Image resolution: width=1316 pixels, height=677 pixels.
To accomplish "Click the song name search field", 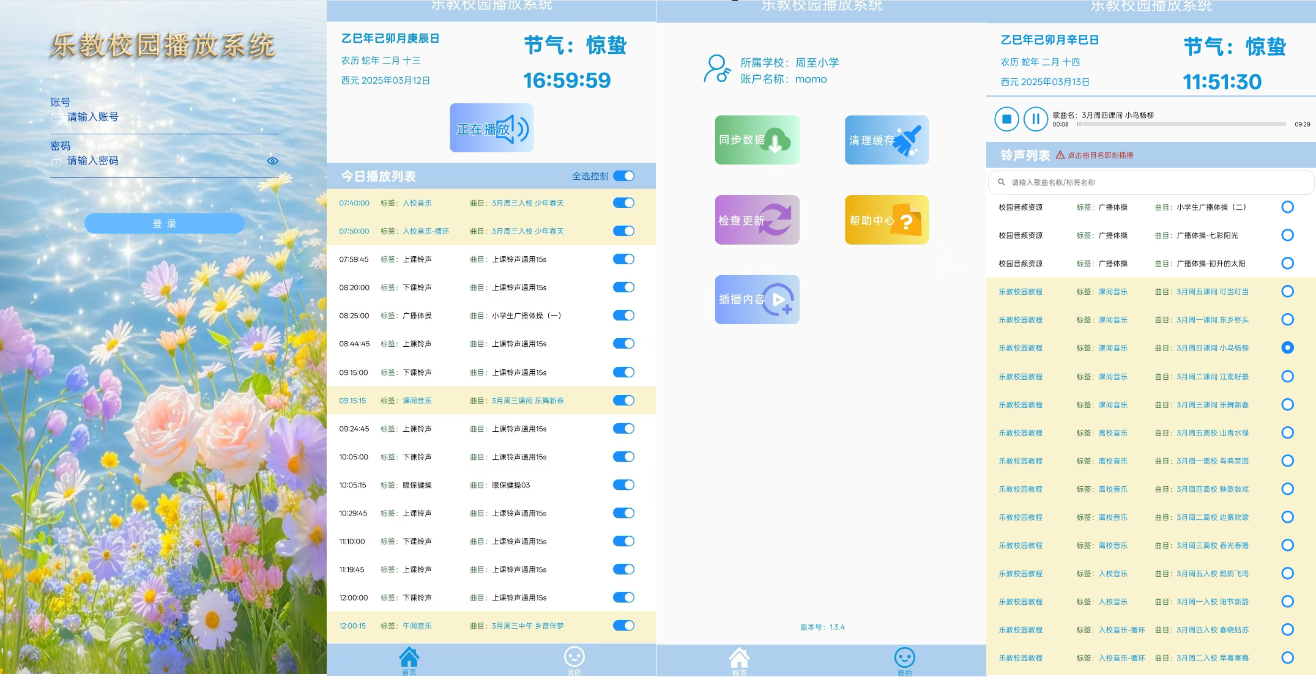I will [x=1150, y=182].
